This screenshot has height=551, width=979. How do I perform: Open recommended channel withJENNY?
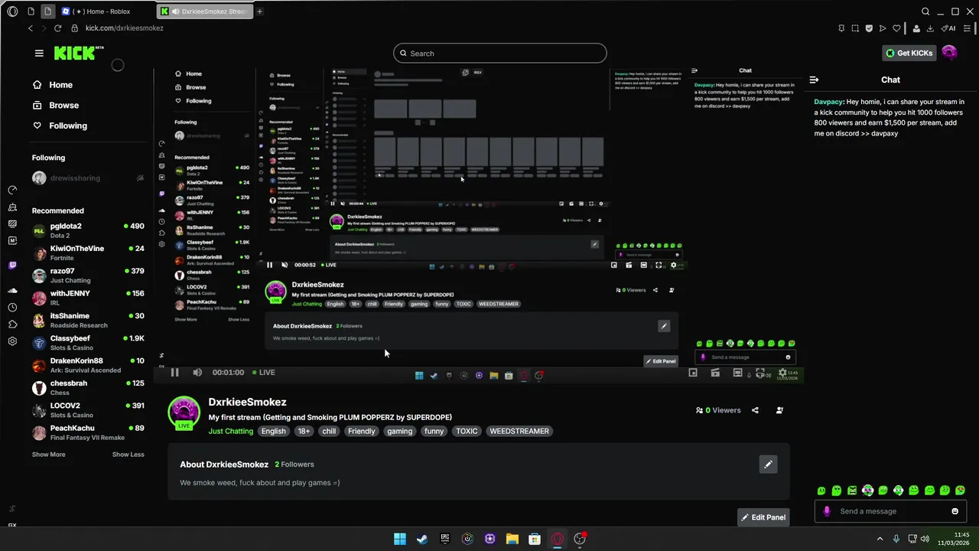pyautogui.click(x=88, y=298)
